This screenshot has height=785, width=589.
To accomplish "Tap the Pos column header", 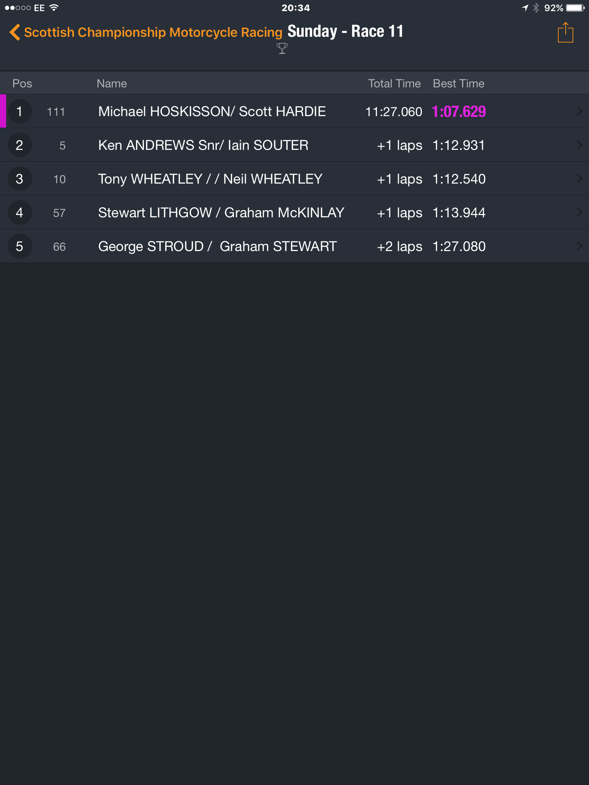I will click(x=22, y=84).
